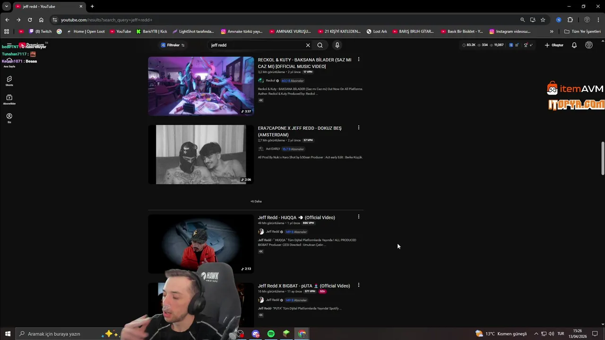Open more options for ERA7CAPONE X JEFF REDD video
Image resolution: width=605 pixels, height=340 pixels.
tap(358, 127)
